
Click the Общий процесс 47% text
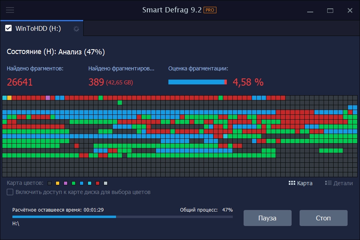pyautogui.click(x=206, y=210)
